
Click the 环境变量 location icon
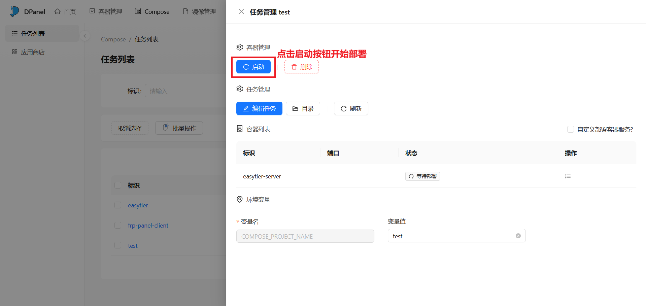coord(240,199)
